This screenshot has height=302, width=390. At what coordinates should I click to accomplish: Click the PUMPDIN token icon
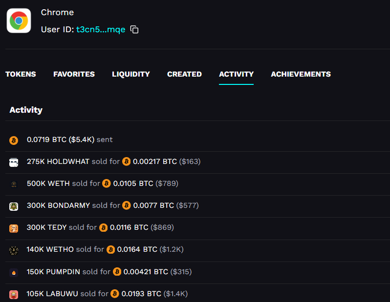[14, 273]
